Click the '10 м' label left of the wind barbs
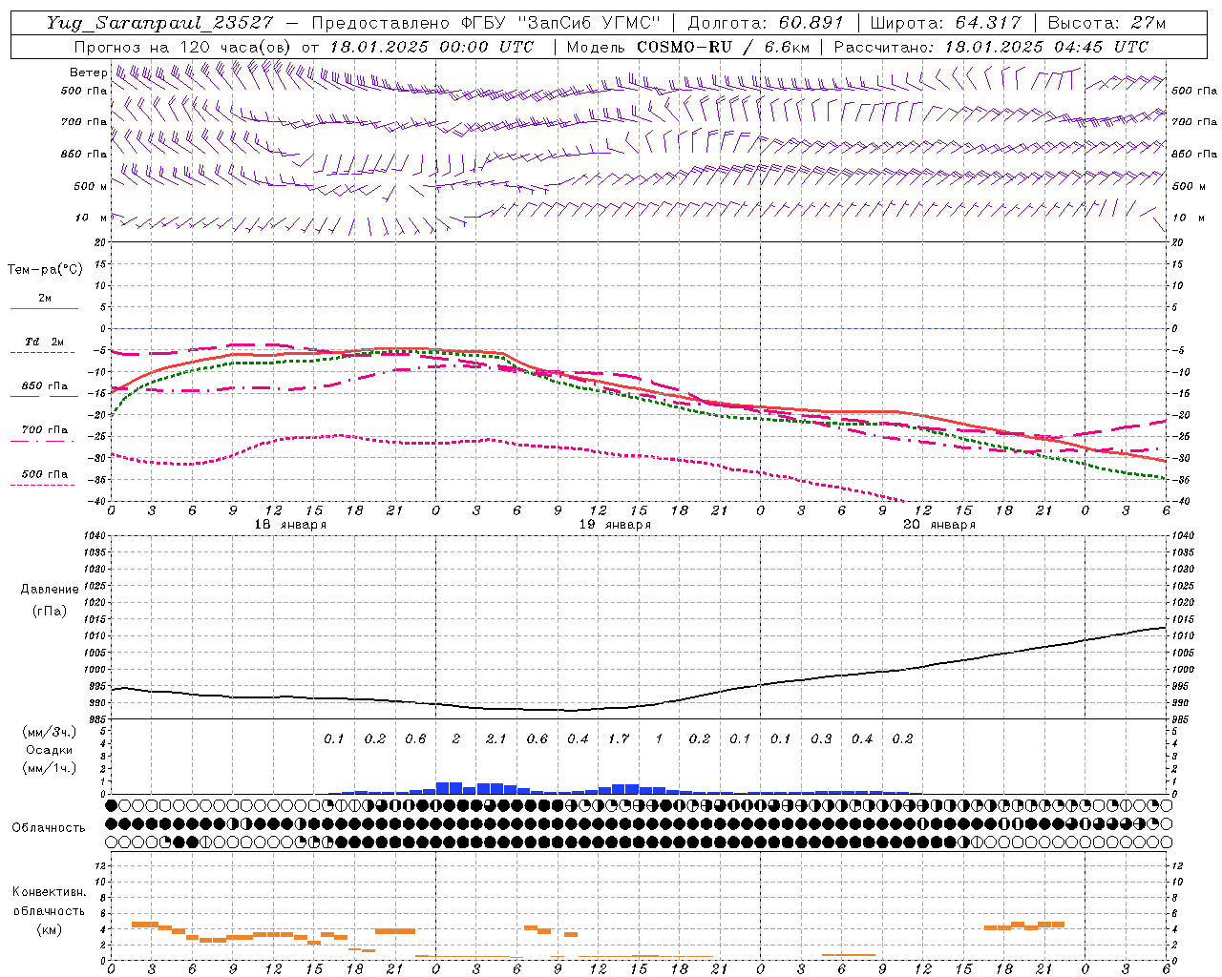1222x977 pixels. (x=91, y=218)
